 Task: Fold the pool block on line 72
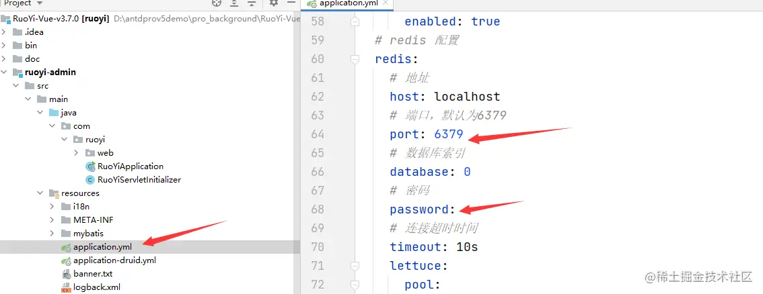coord(355,285)
